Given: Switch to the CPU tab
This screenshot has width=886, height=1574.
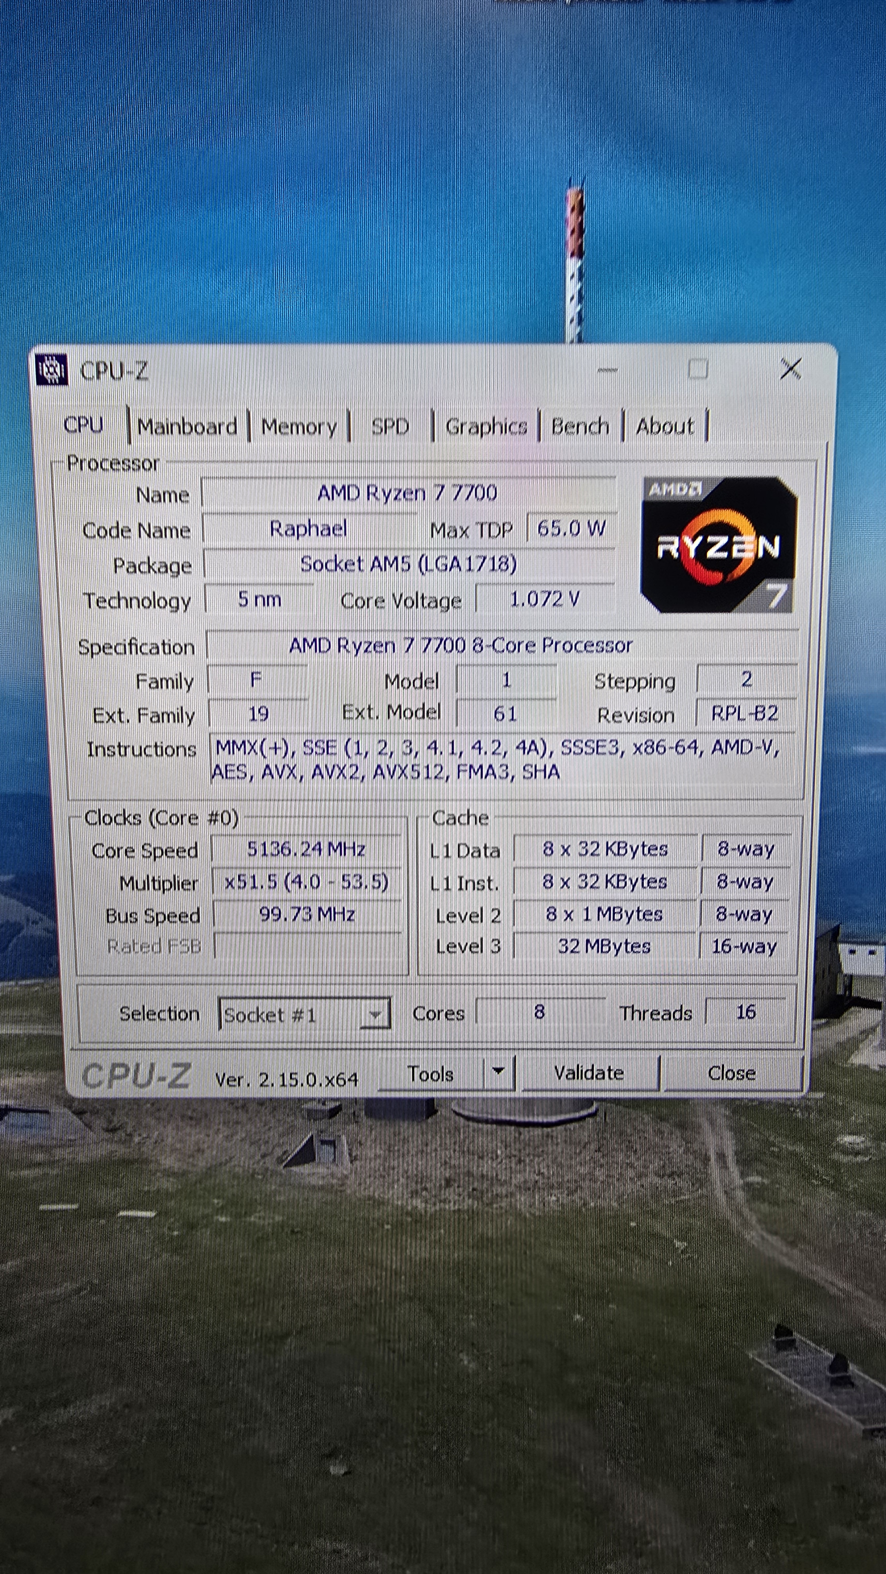Looking at the screenshot, I should tap(84, 425).
